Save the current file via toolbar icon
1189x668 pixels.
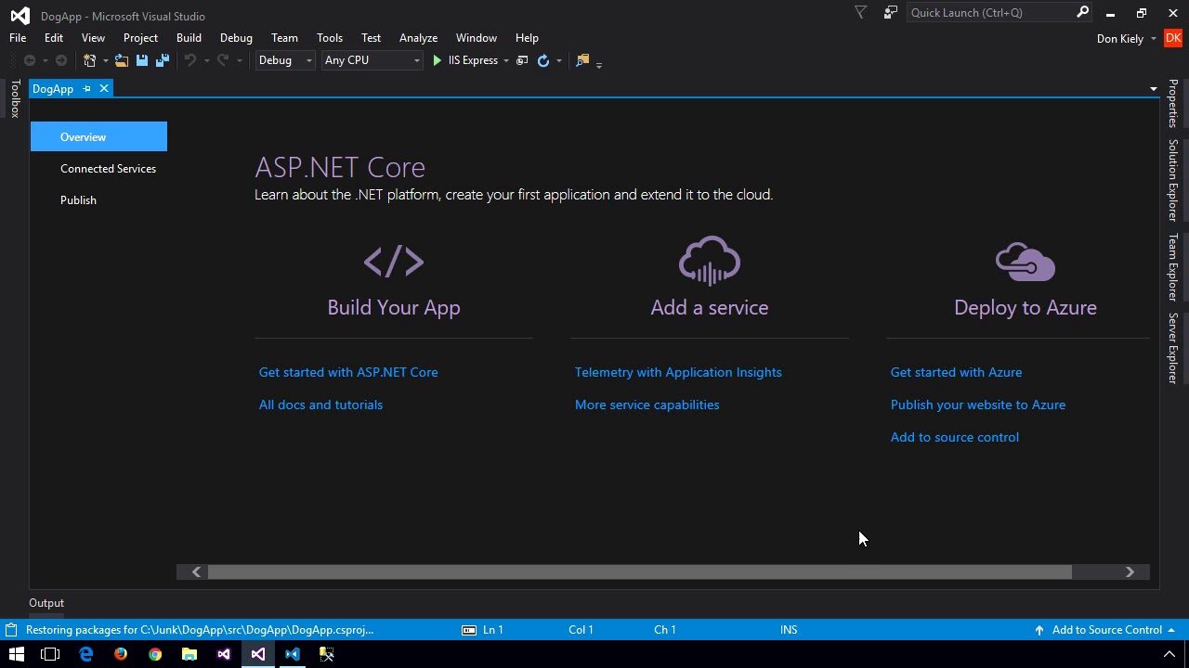tap(142, 60)
